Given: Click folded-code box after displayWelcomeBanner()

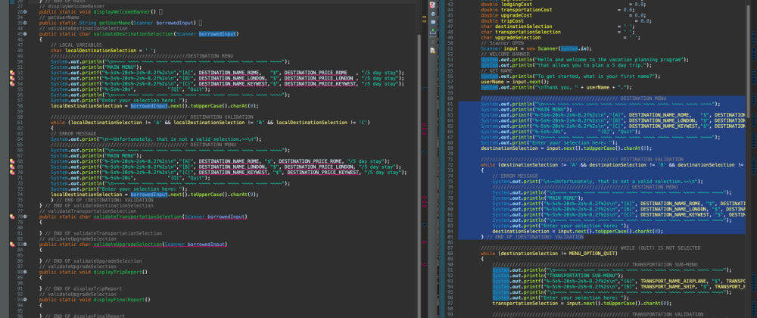Looking at the screenshot, I should click(160, 11).
